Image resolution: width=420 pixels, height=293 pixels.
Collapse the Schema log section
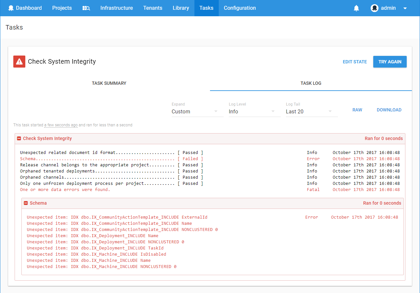pyautogui.click(x=26, y=203)
